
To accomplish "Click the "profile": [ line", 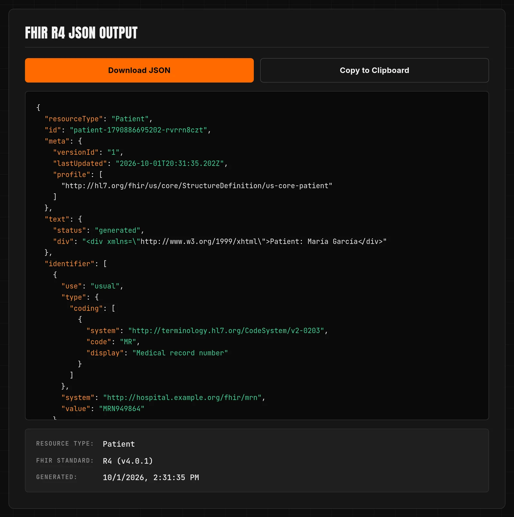I will click(78, 174).
